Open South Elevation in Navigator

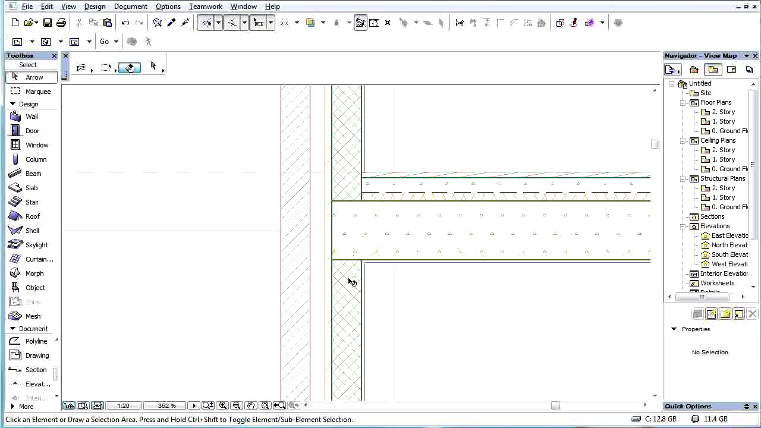click(729, 254)
